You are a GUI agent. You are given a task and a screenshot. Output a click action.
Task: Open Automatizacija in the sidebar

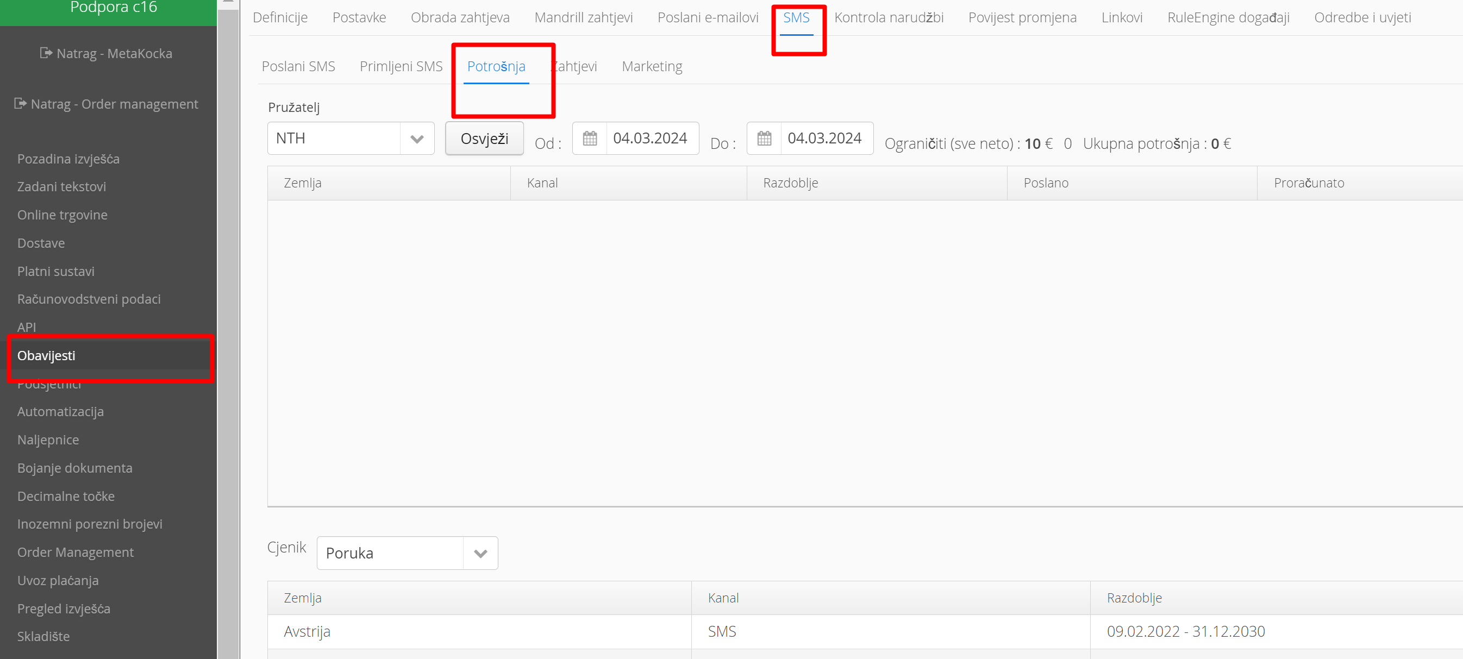click(x=60, y=411)
